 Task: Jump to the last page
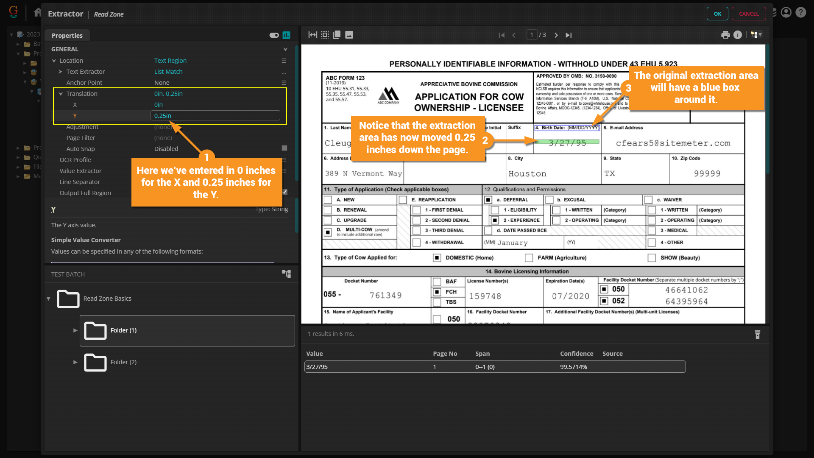coord(569,35)
